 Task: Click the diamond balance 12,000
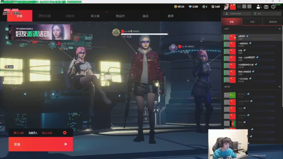click(193, 7)
